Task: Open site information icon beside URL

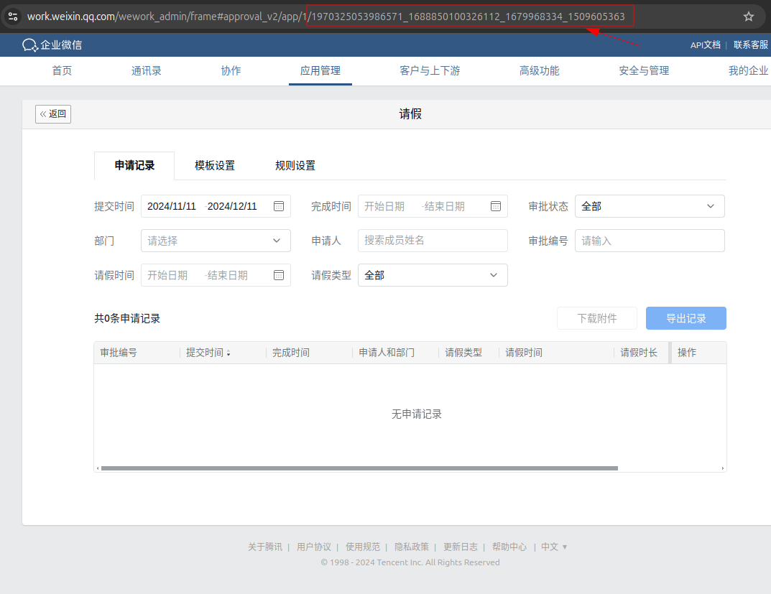Action: click(x=13, y=17)
